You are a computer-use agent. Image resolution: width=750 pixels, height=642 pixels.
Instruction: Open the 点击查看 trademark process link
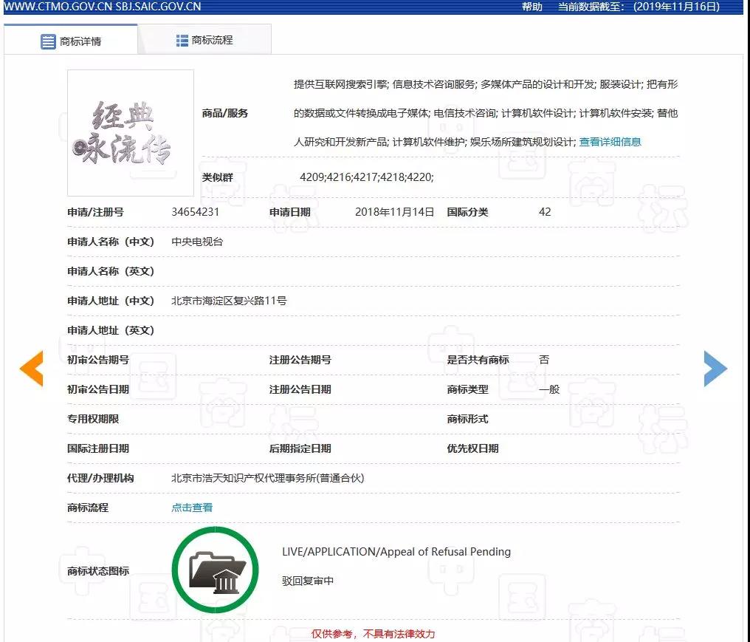click(x=192, y=508)
